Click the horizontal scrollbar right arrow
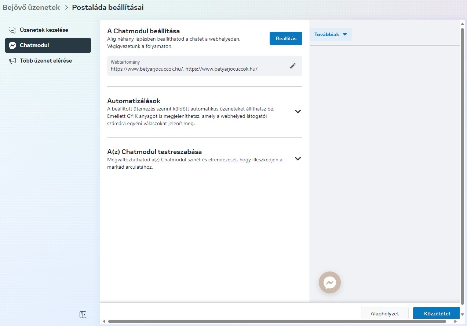The height and width of the screenshot is (326, 467). point(455,321)
